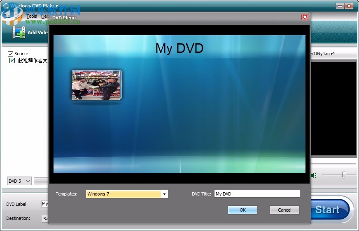359x231 pixels.
Task: Click the big blue Start button
Action: (329, 210)
